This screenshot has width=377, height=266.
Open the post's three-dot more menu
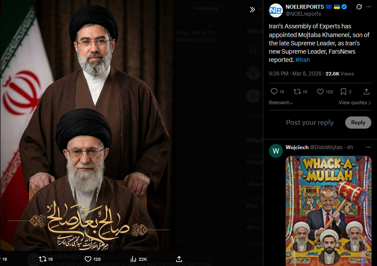(368, 7)
